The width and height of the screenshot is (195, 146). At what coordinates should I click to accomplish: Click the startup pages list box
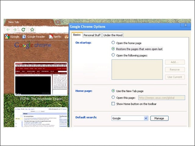[x=137, y=70]
